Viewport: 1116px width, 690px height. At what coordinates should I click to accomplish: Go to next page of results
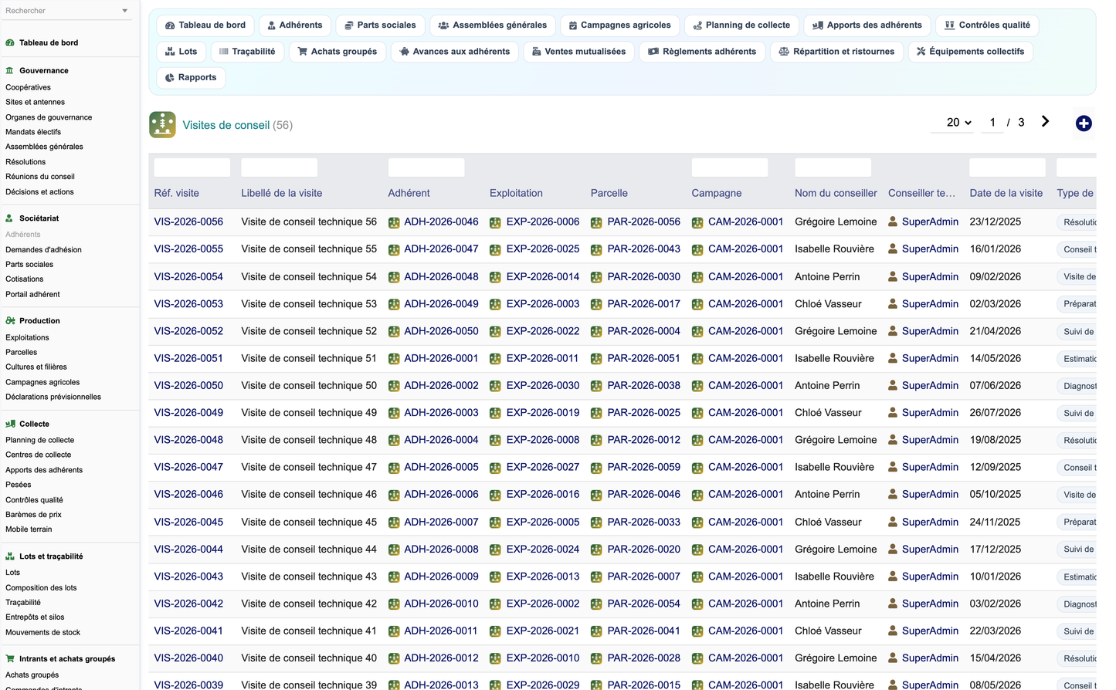point(1045,122)
